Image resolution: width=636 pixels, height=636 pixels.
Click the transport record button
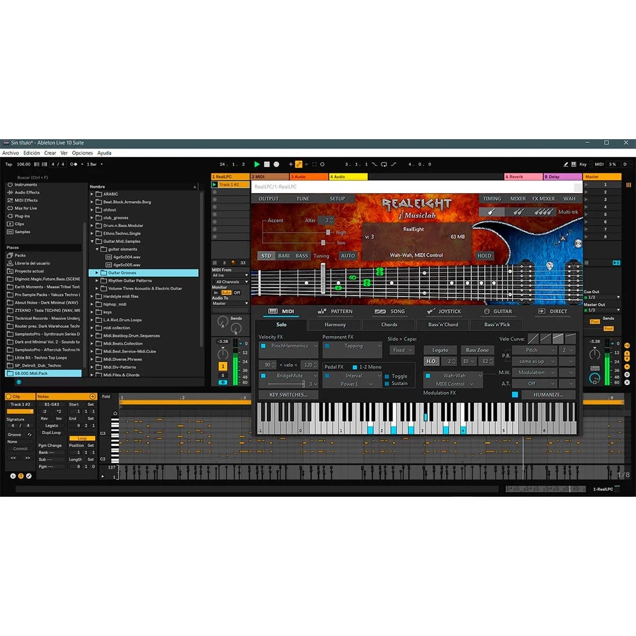pyautogui.click(x=276, y=164)
